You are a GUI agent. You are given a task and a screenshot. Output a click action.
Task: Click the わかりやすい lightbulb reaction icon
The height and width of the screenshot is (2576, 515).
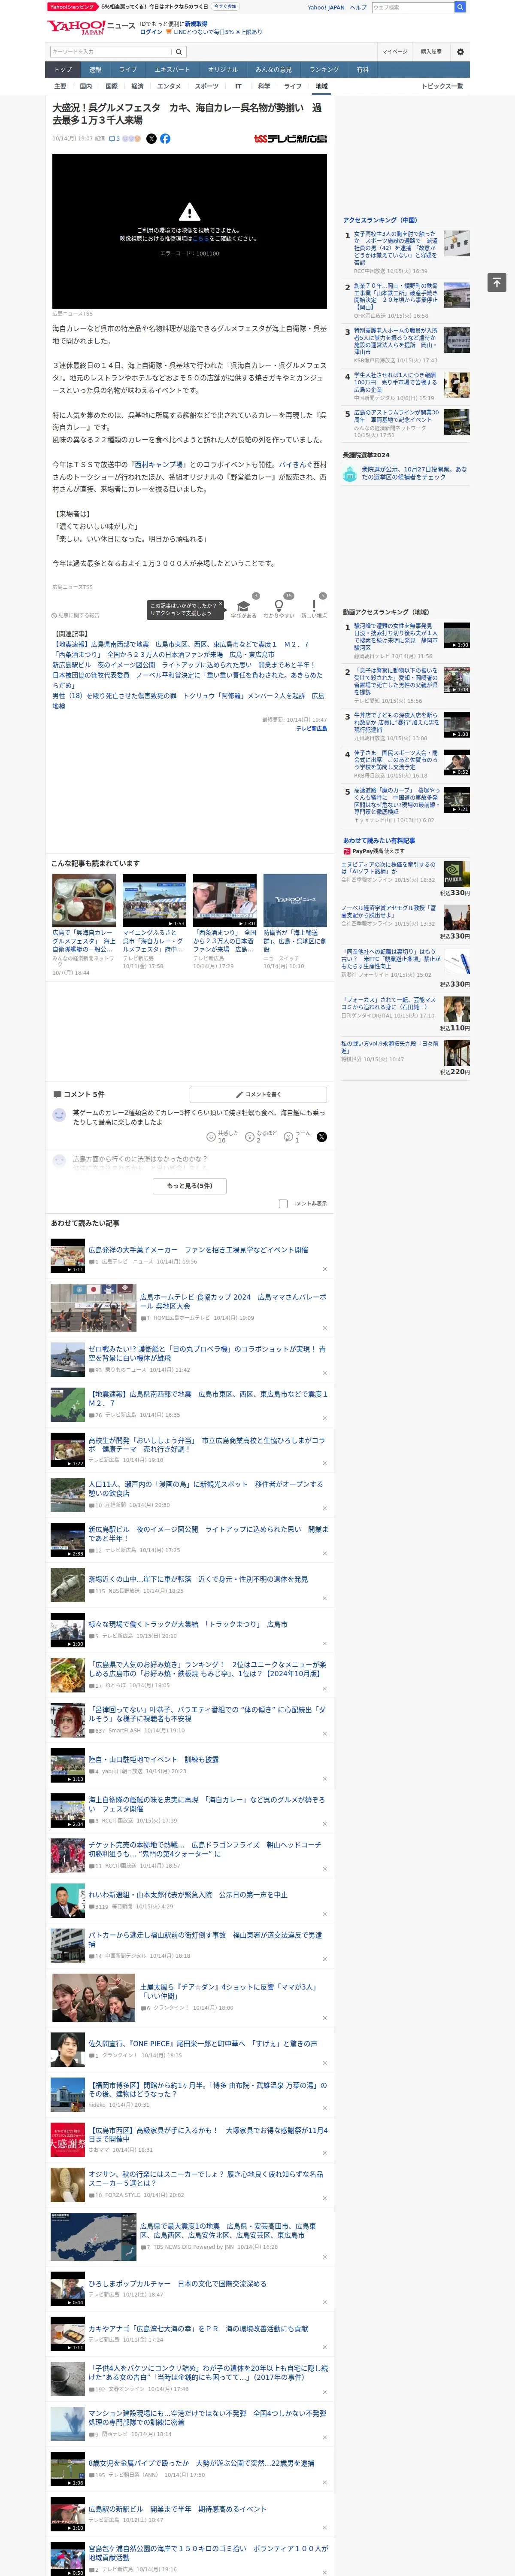click(x=279, y=605)
